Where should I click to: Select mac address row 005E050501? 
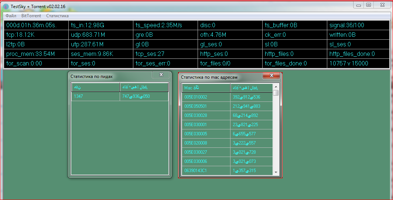point(206,106)
